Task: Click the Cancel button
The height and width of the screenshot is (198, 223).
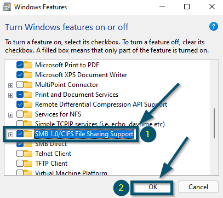Action: pyautogui.click(x=198, y=187)
